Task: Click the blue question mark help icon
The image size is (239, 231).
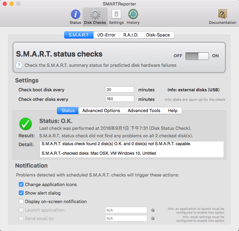Action: [19, 65]
